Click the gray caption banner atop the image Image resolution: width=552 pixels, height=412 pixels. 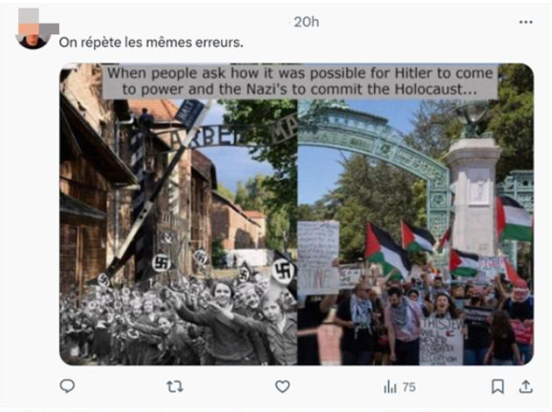[x=300, y=81]
